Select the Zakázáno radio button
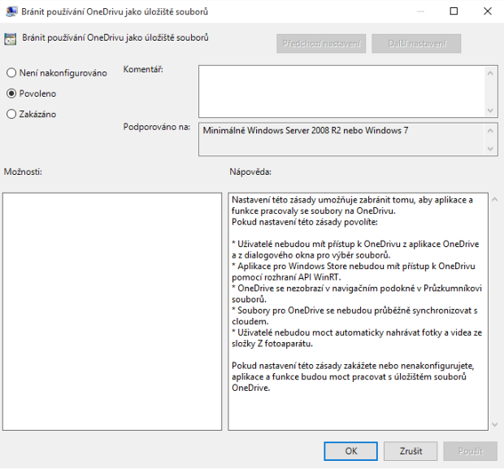 click(x=11, y=115)
